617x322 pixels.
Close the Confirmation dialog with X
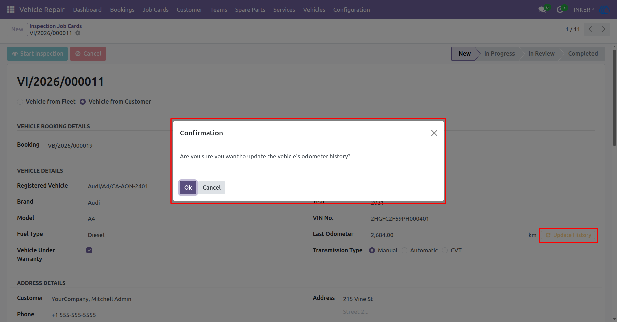point(434,133)
